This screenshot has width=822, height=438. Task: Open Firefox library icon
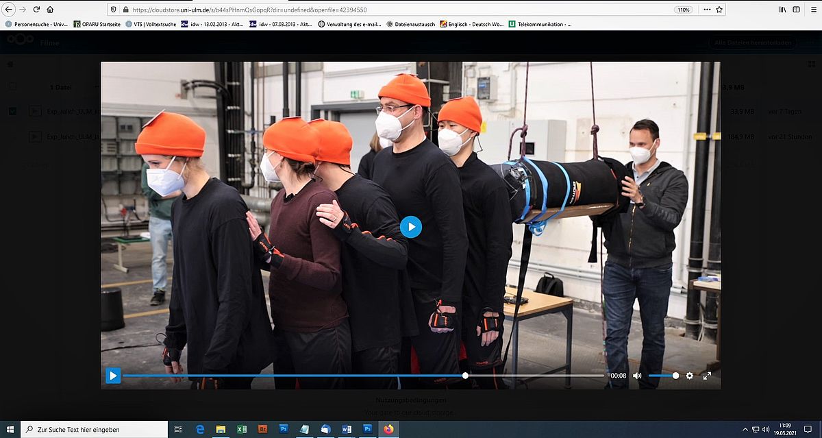click(782, 10)
